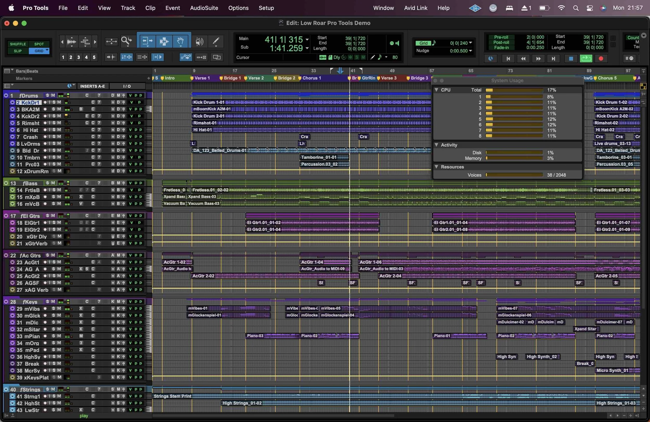Open the Track menu

tap(128, 8)
